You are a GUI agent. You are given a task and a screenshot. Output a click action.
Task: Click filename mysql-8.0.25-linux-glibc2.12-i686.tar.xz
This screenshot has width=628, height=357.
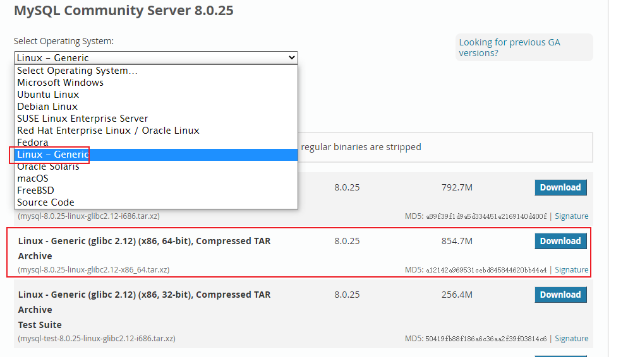tap(89, 216)
